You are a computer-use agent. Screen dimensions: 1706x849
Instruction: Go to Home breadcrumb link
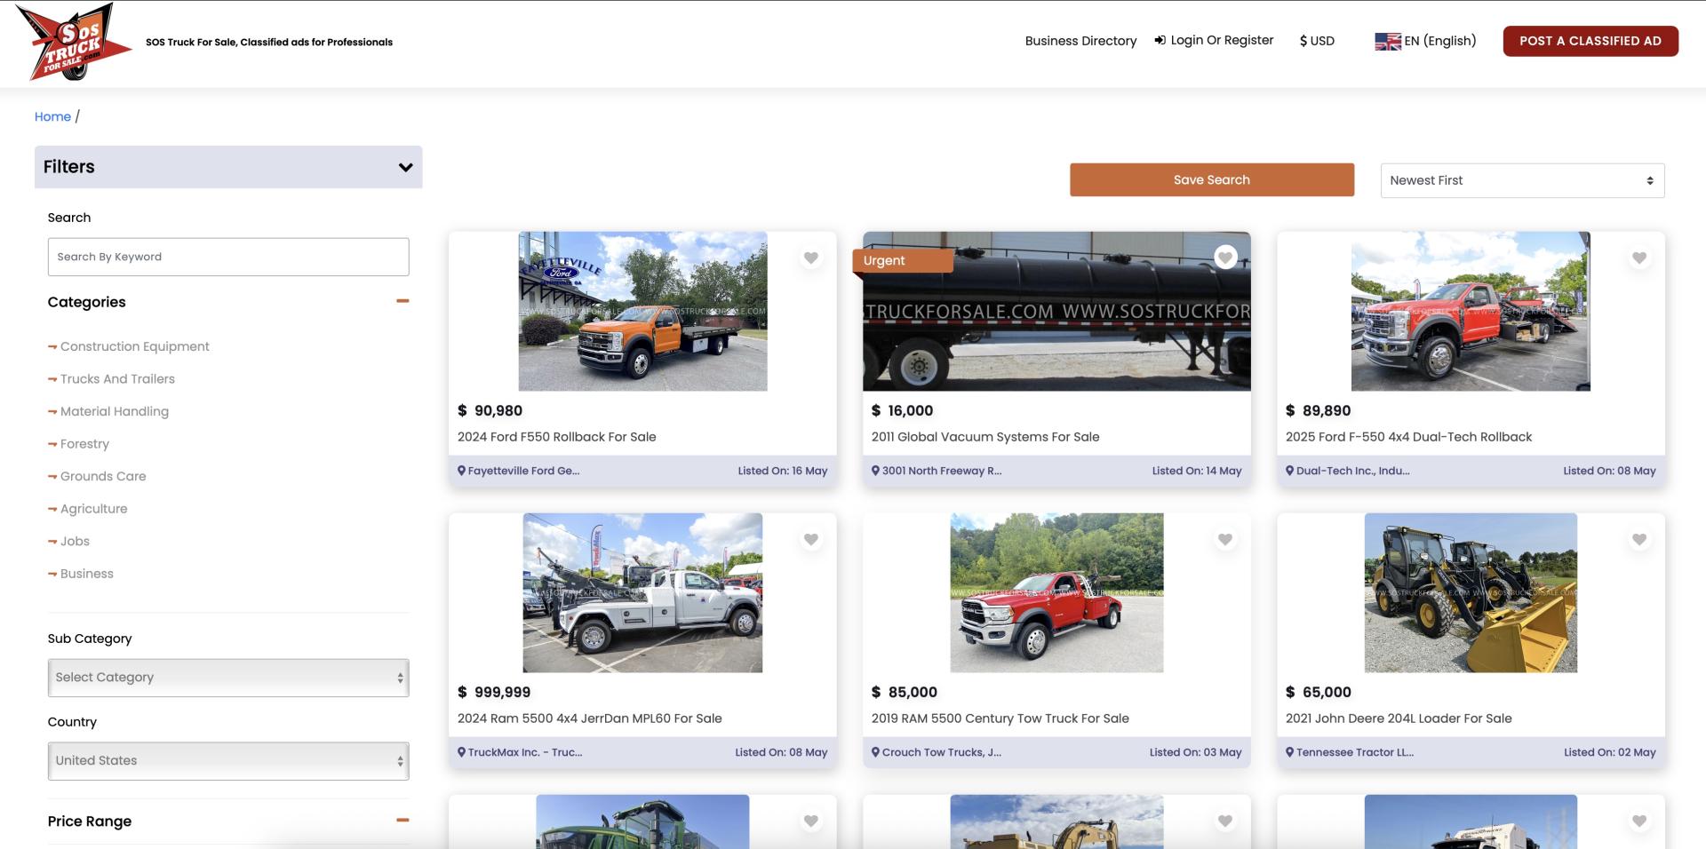pyautogui.click(x=52, y=116)
